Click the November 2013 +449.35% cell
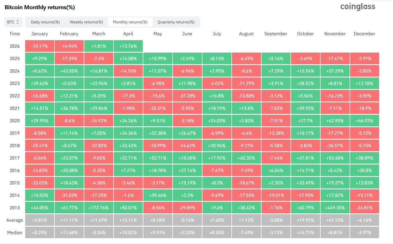Viewport: 393px width, 244px height. tap(335, 208)
